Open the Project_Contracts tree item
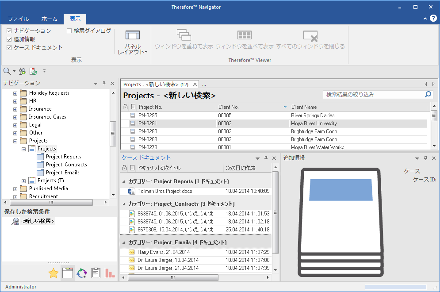The width and height of the screenshot is (440, 292). pos(66,165)
